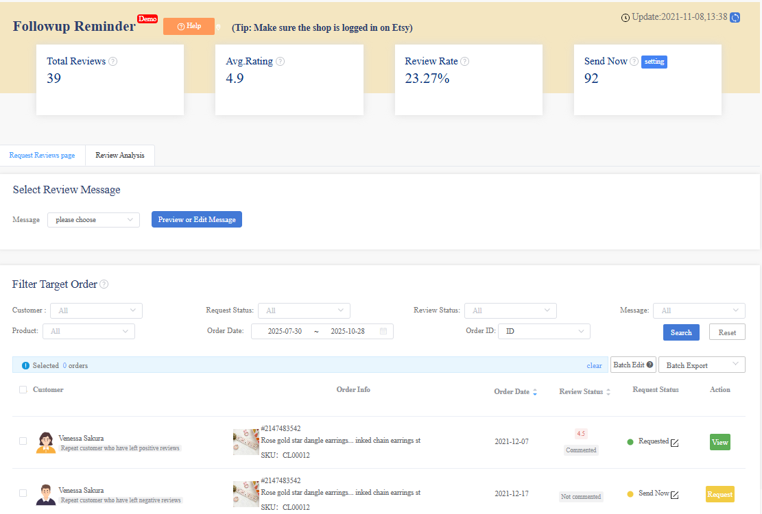
Task: Click the Search button in order filters
Action: (680, 332)
